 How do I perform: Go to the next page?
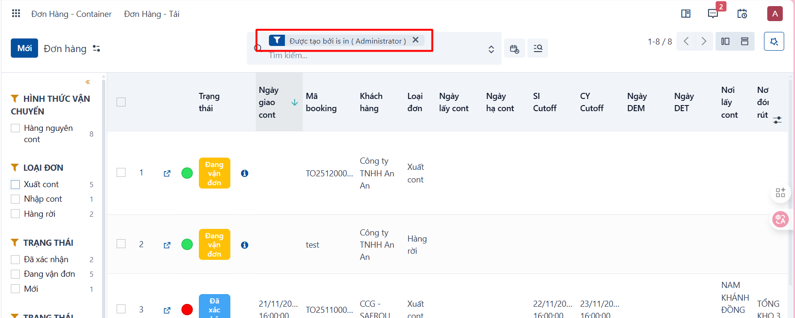(704, 41)
